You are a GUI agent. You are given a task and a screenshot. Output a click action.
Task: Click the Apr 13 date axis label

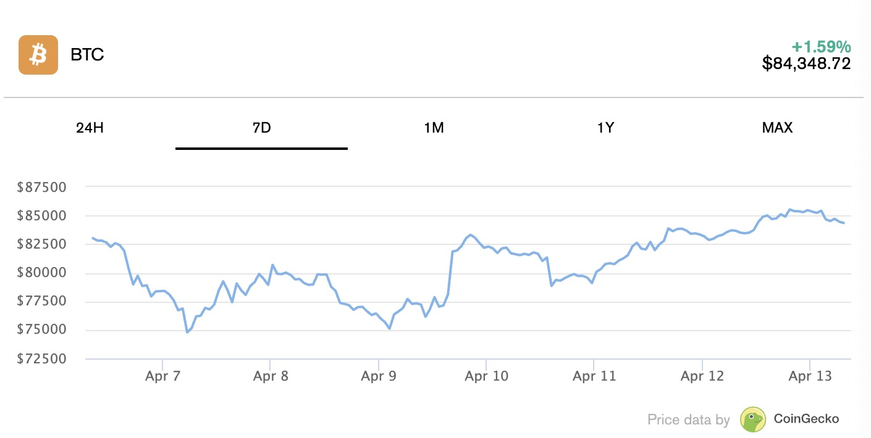[810, 376]
